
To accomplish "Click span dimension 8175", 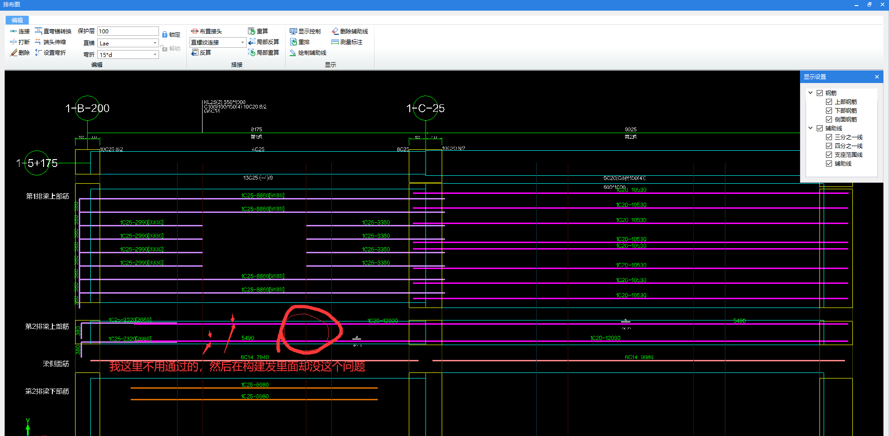I will pyautogui.click(x=256, y=129).
